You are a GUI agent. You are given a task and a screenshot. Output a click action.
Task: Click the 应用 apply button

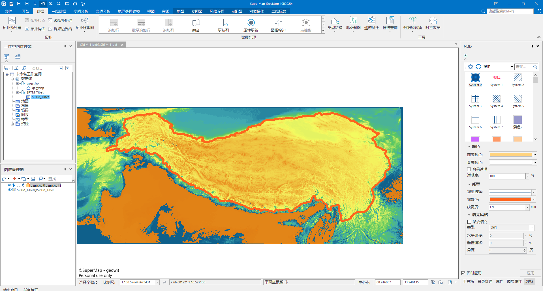click(531, 273)
